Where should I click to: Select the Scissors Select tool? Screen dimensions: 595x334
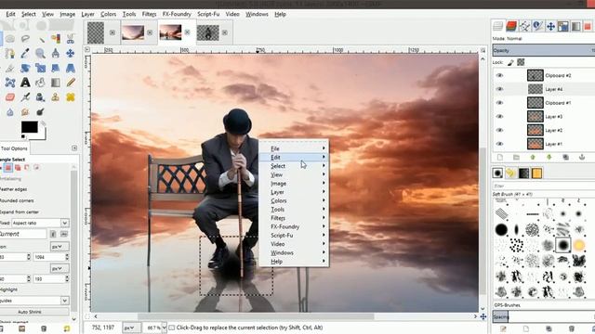(x=71, y=39)
